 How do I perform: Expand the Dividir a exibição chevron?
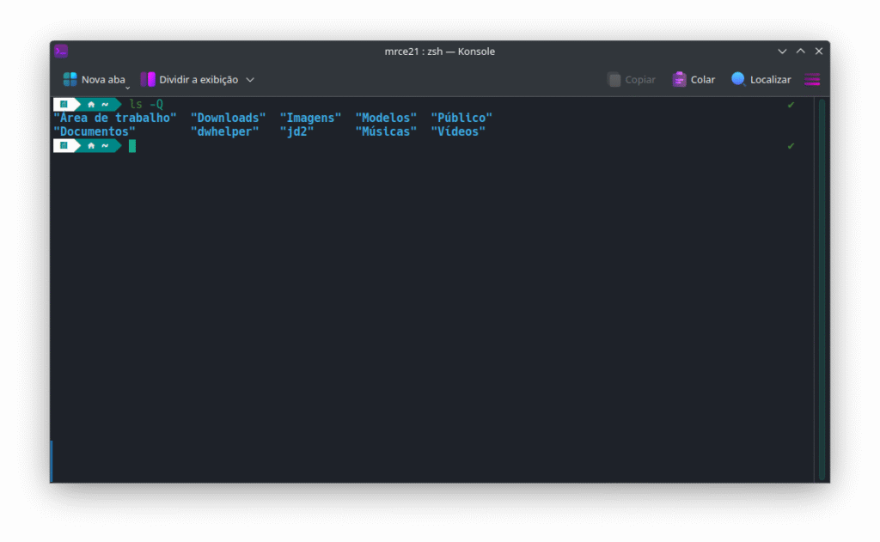pyautogui.click(x=250, y=80)
